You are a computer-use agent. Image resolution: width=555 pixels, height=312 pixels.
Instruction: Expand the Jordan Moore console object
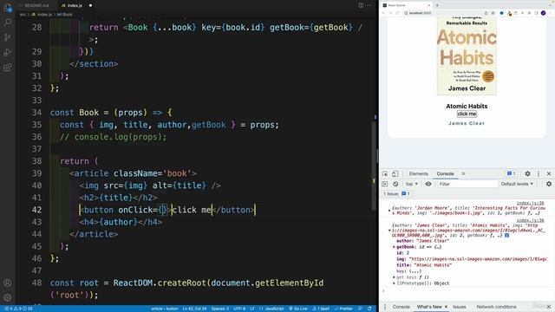tap(389, 211)
